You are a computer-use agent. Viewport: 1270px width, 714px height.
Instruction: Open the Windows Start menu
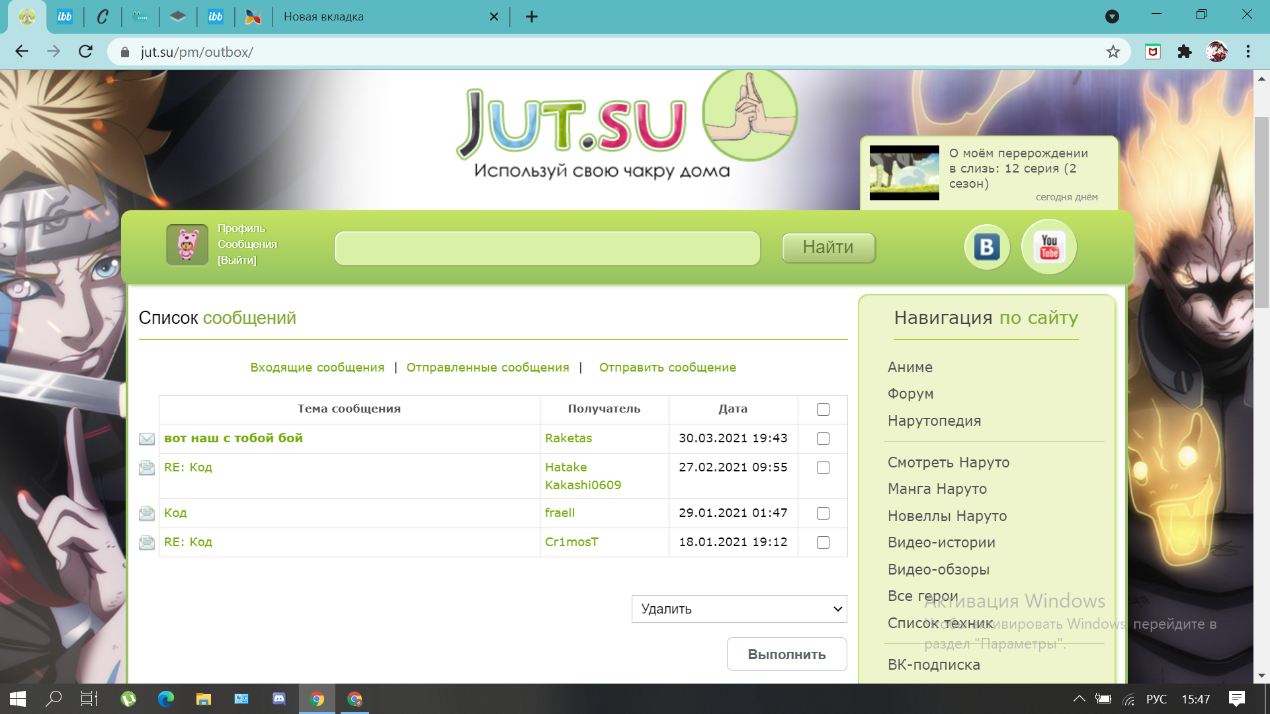pos(18,699)
